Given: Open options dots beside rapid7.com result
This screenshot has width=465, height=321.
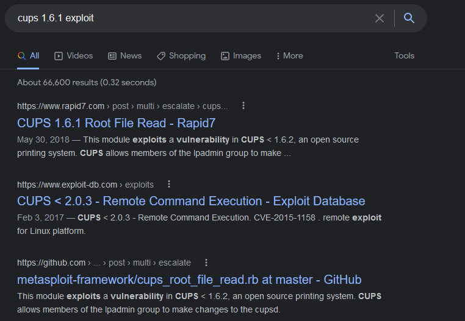Looking at the screenshot, I should pyautogui.click(x=243, y=106).
